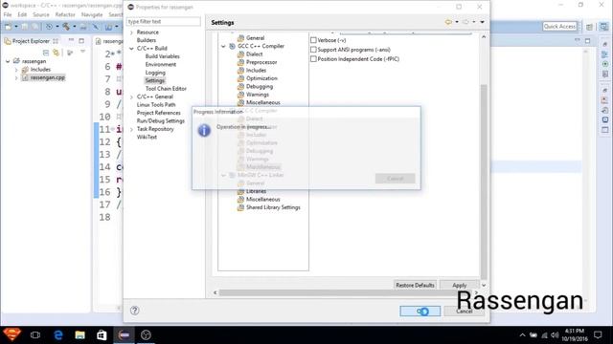Open the Logging page
This screenshot has height=344, width=613.
tap(155, 73)
